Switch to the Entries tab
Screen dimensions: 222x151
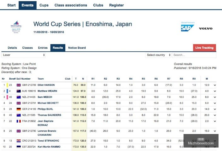pos(43,48)
